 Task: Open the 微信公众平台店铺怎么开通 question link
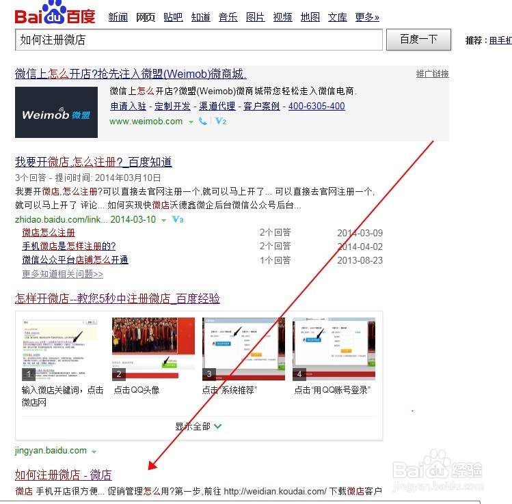coord(75,260)
